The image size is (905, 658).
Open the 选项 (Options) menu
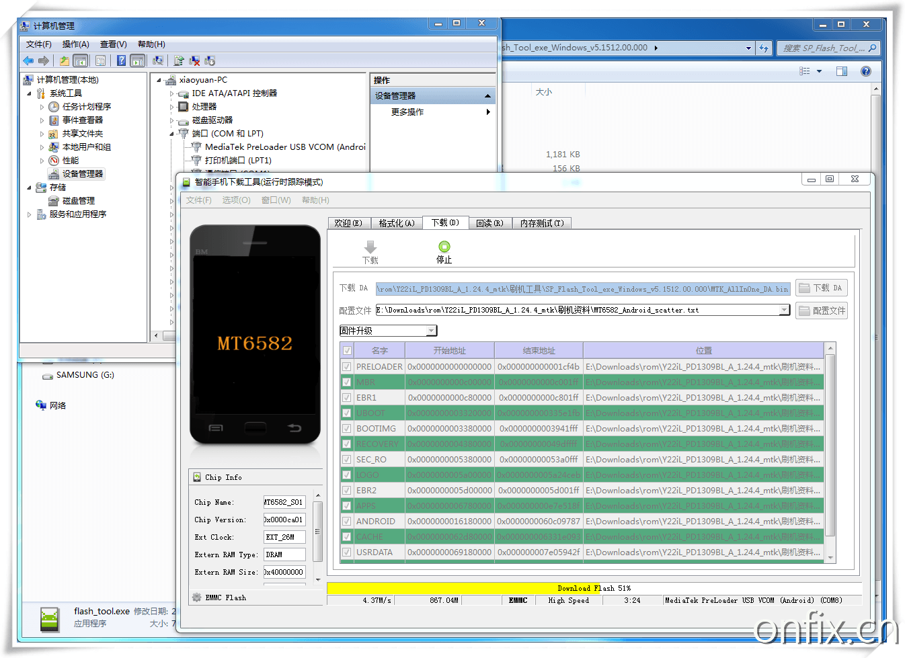(x=235, y=200)
